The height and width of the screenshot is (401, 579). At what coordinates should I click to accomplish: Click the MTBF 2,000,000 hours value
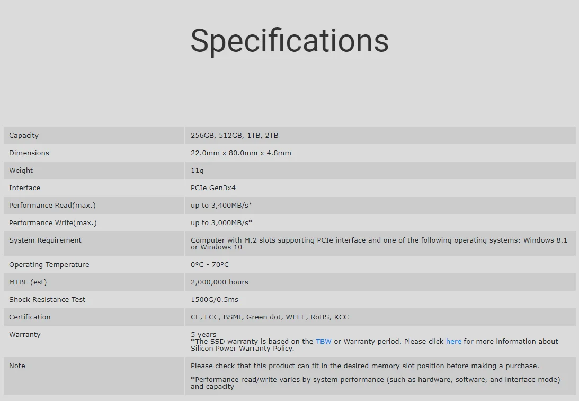click(219, 282)
